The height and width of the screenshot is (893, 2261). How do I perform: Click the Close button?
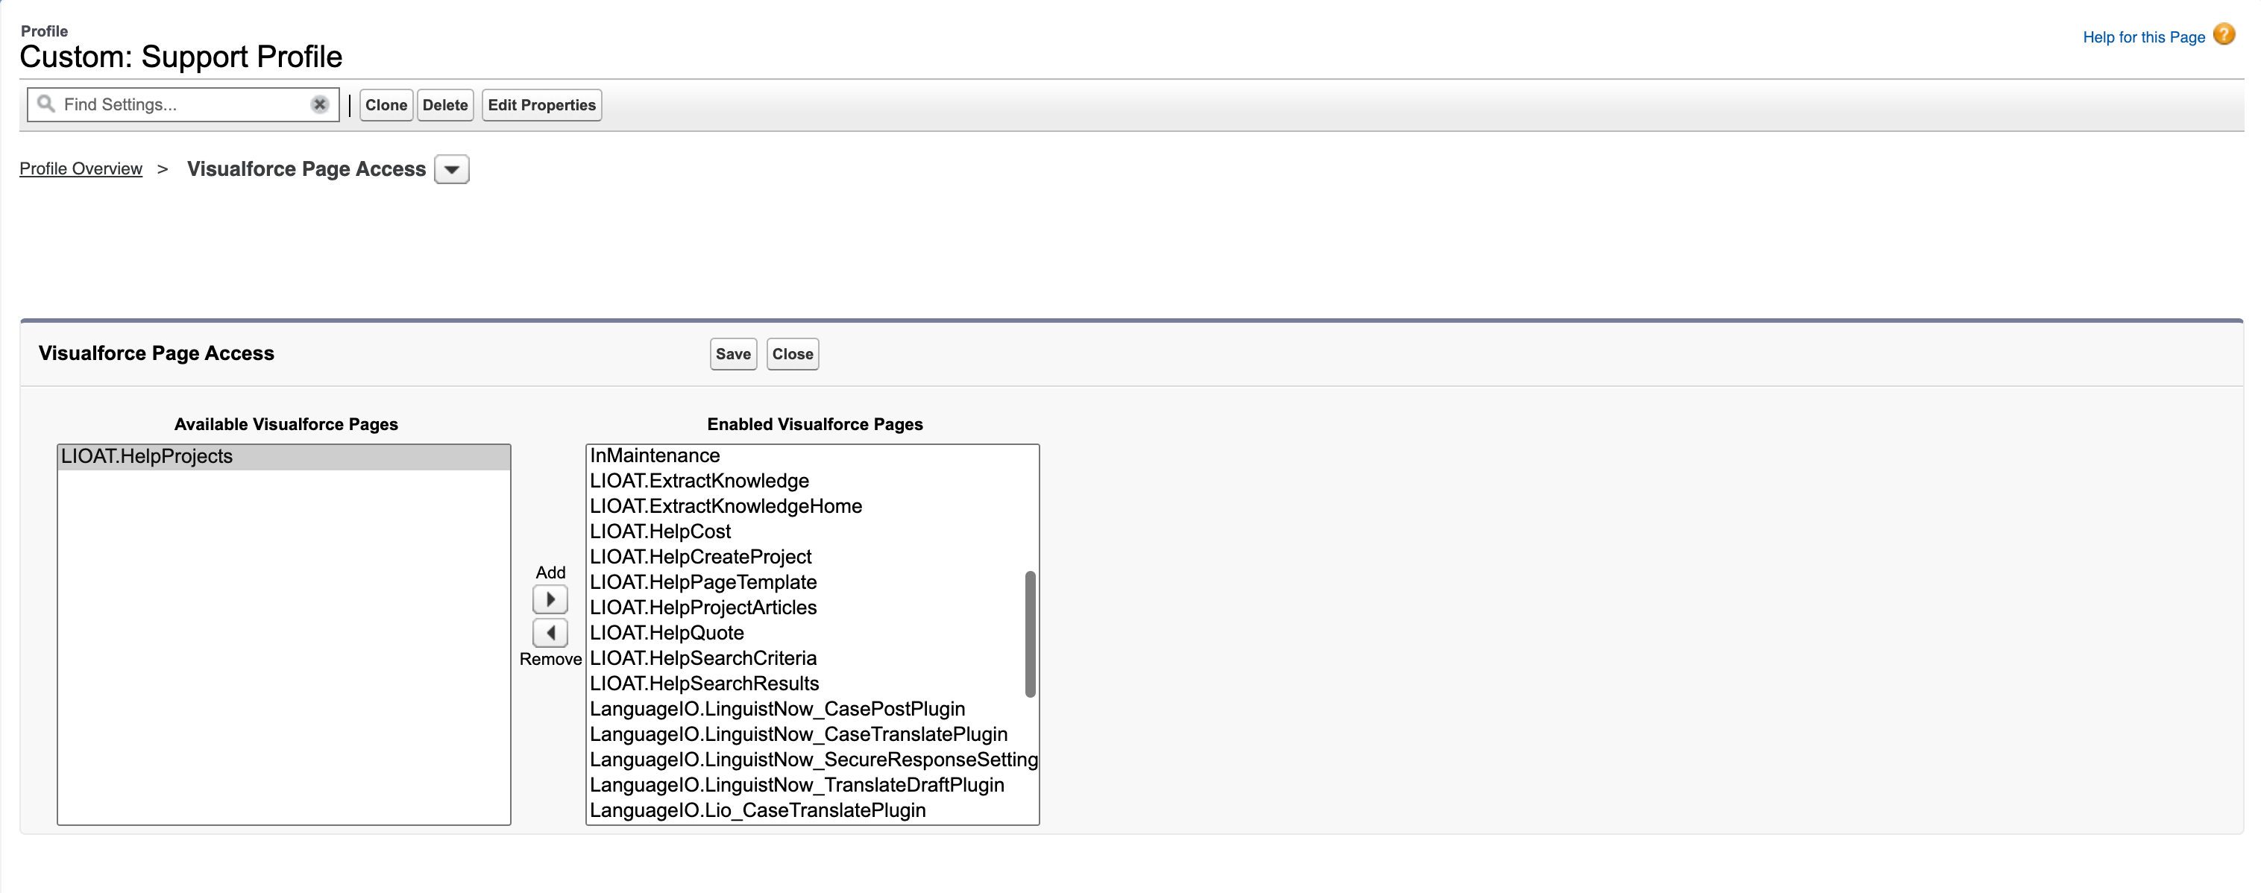click(x=793, y=354)
